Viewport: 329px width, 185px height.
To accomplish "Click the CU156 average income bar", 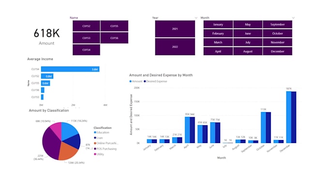I will [43, 90].
